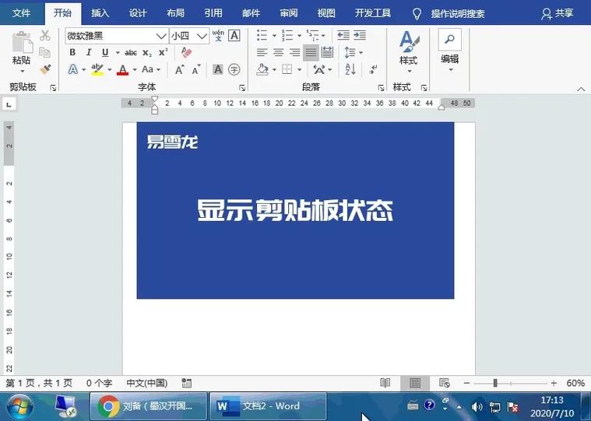
Task: Open font (字体) dialog launcher
Action: point(242,88)
